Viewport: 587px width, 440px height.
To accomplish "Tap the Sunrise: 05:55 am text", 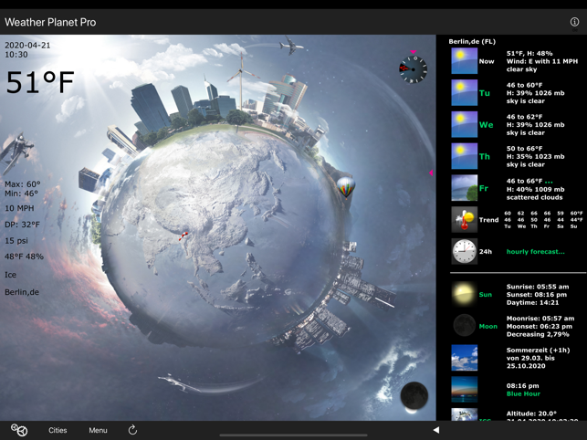I will click(x=538, y=287).
